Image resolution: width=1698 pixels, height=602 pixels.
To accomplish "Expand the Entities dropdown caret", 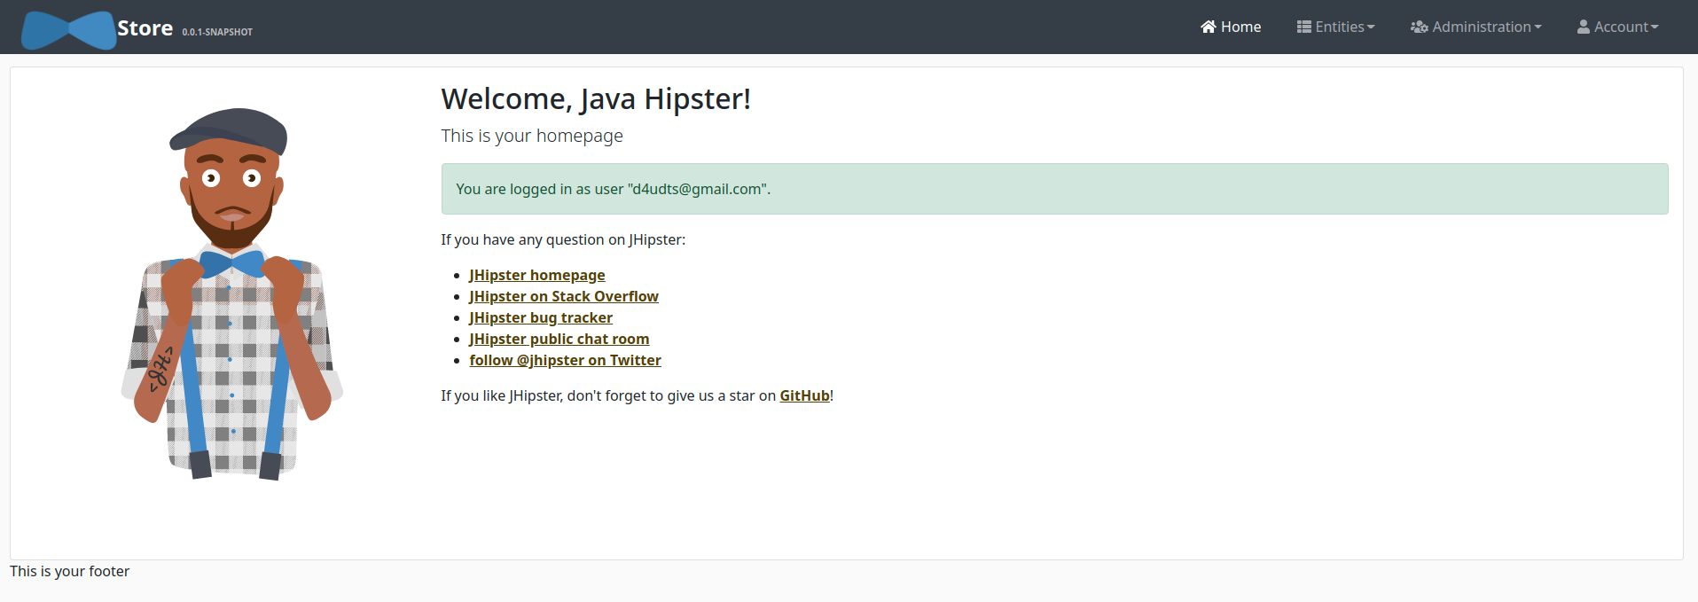I will pyautogui.click(x=1371, y=27).
